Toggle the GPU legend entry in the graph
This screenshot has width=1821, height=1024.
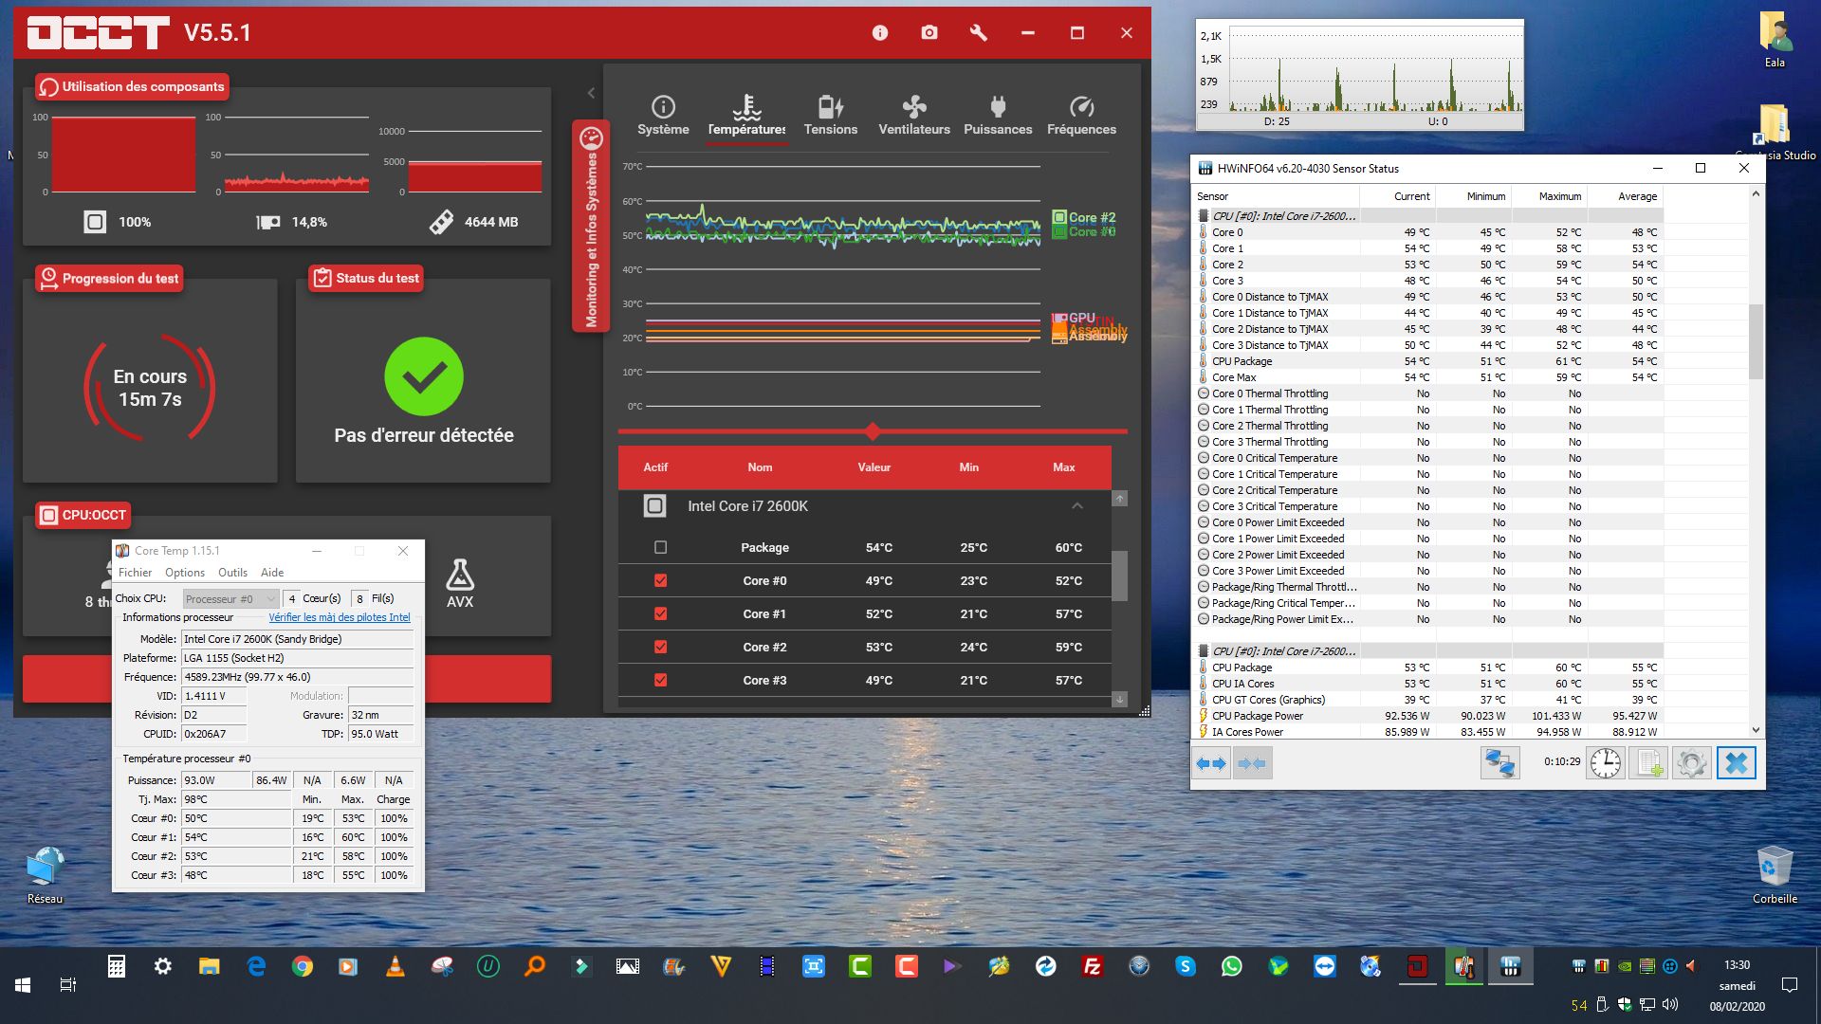click(1074, 318)
